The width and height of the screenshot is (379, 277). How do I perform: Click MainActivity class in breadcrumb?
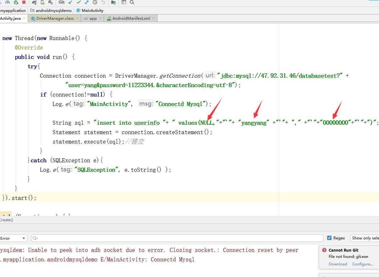90,10
